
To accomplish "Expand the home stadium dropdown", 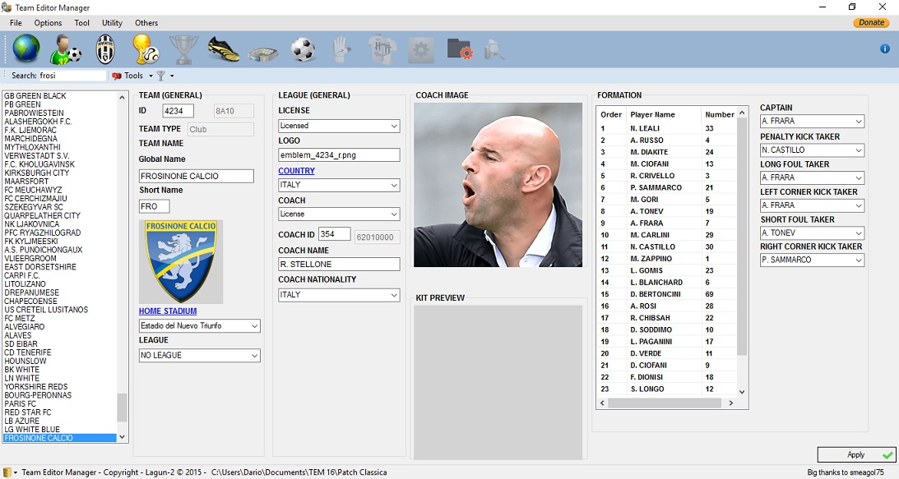I will (x=200, y=326).
